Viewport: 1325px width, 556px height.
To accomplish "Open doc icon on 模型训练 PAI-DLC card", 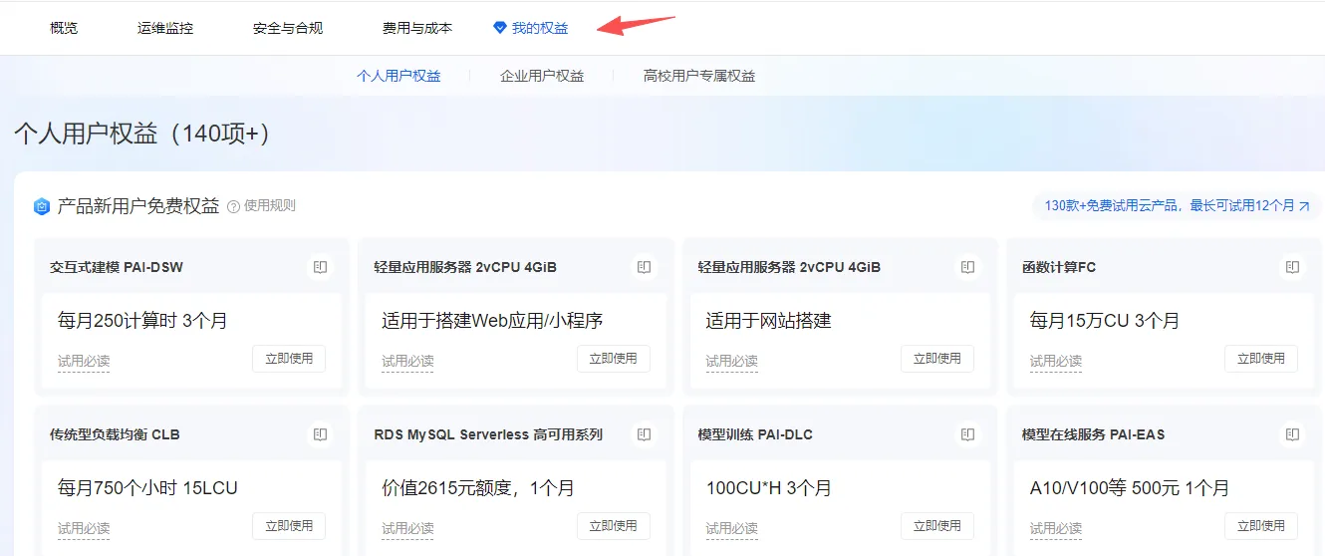I will pyautogui.click(x=967, y=434).
